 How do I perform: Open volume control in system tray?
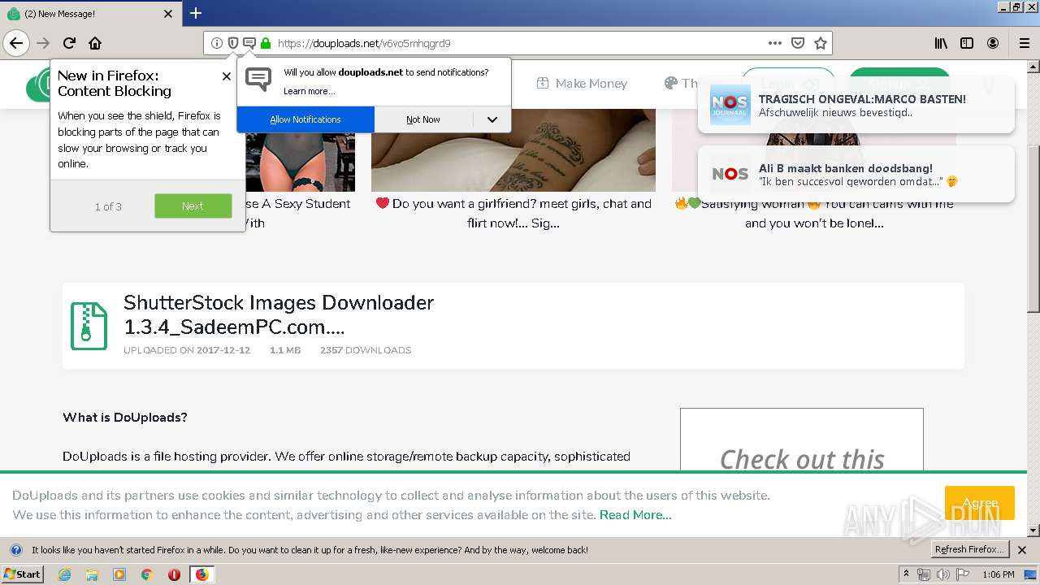click(943, 574)
